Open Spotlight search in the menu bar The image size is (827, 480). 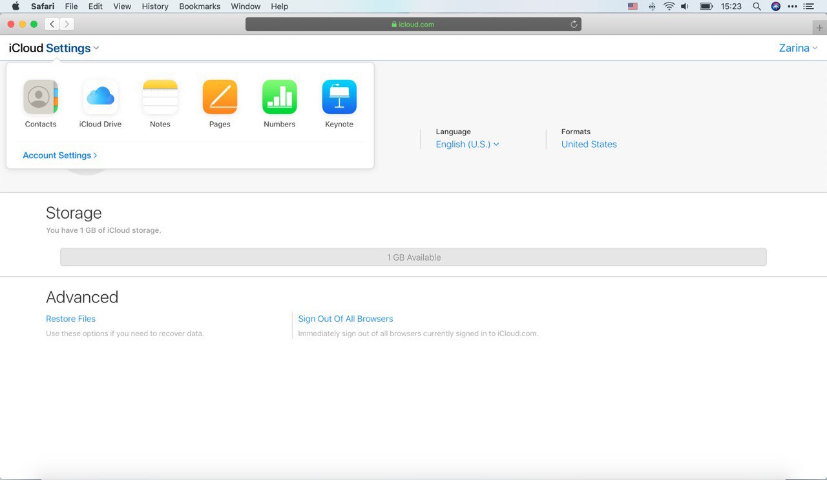(x=757, y=6)
